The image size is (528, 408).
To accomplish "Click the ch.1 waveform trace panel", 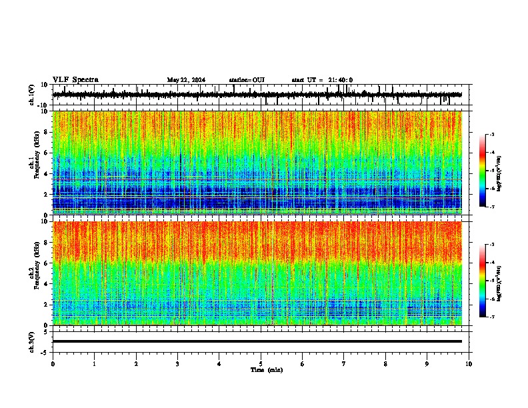I will 261,95.
